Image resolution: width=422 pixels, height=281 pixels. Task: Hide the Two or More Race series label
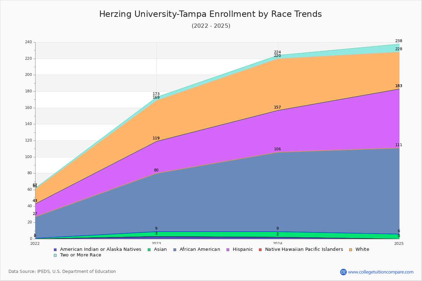point(81,255)
